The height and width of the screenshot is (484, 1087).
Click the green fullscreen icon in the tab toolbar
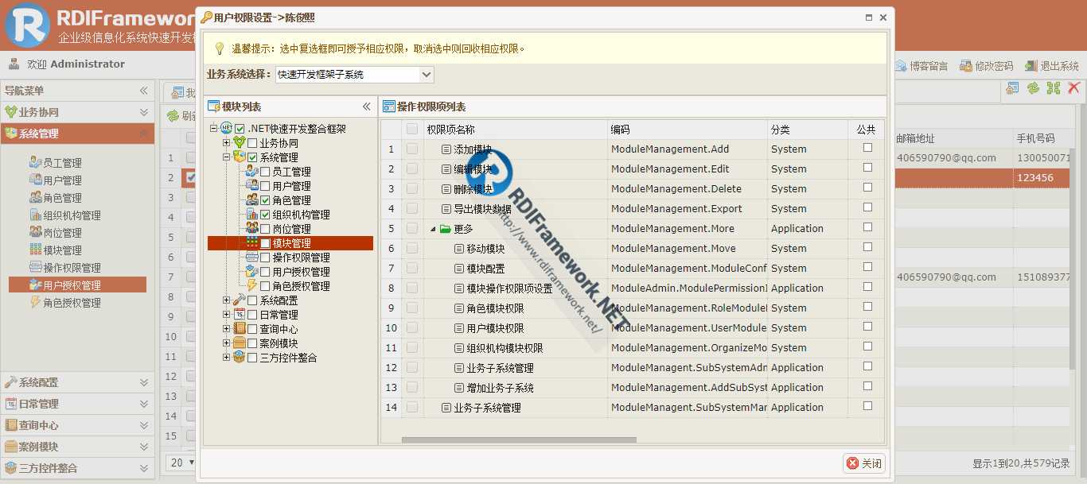1054,88
